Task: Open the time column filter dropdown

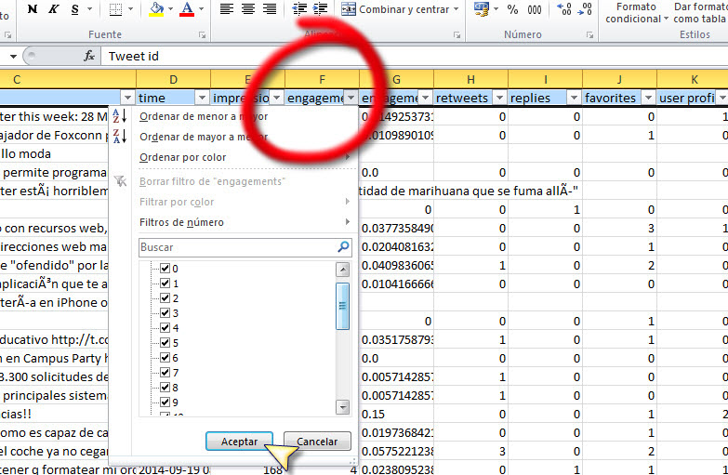Action: tap(202, 98)
